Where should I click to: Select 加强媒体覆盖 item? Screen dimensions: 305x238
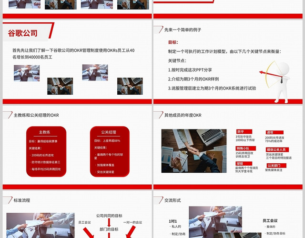click(x=105, y=165)
